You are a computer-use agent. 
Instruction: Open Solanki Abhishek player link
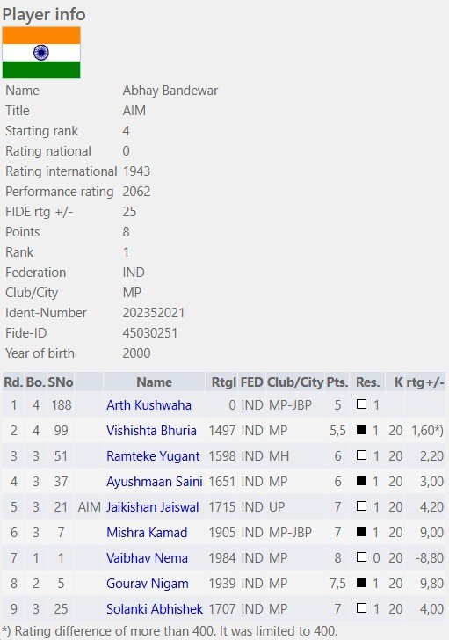155,609
